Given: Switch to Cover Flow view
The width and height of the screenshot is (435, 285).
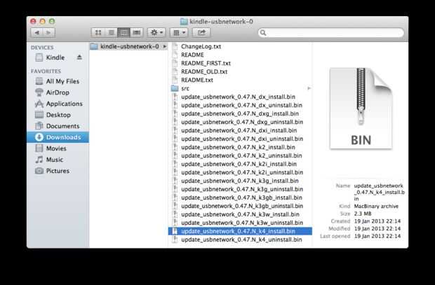Looking at the screenshot, I should pos(137,33).
